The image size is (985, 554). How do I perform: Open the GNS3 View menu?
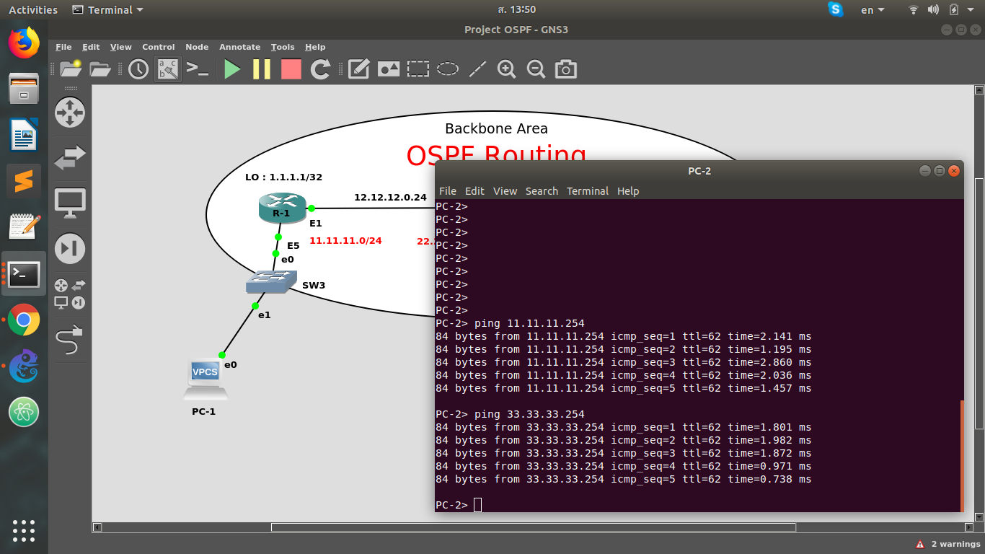[121, 47]
